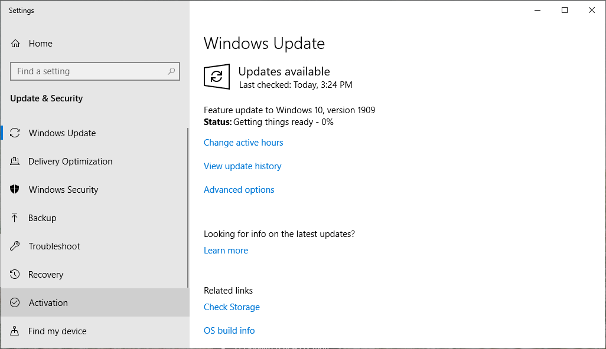Click the search magnifier icon
This screenshot has height=349, width=606.
click(171, 71)
